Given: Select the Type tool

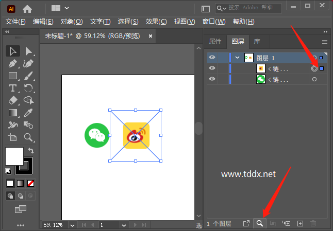Looking at the screenshot, I should (13, 88).
